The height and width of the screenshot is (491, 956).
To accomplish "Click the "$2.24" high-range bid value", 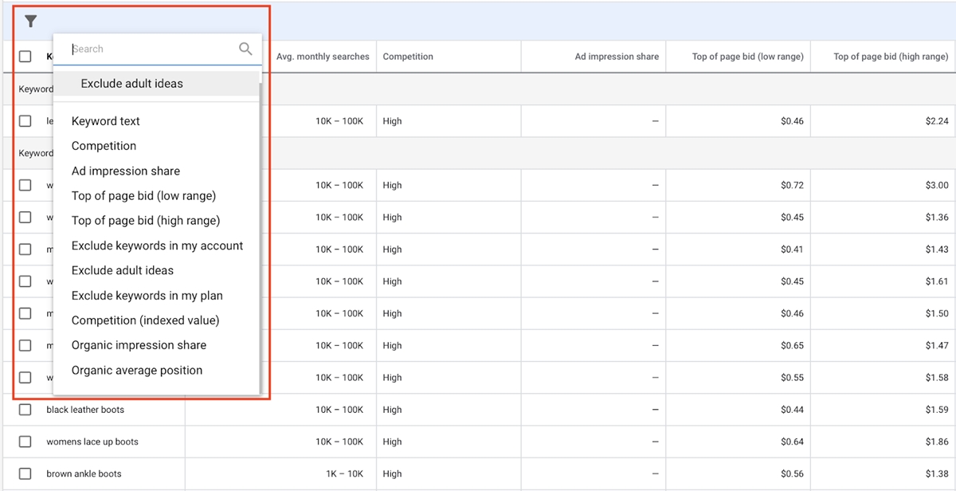I will pyautogui.click(x=937, y=121).
